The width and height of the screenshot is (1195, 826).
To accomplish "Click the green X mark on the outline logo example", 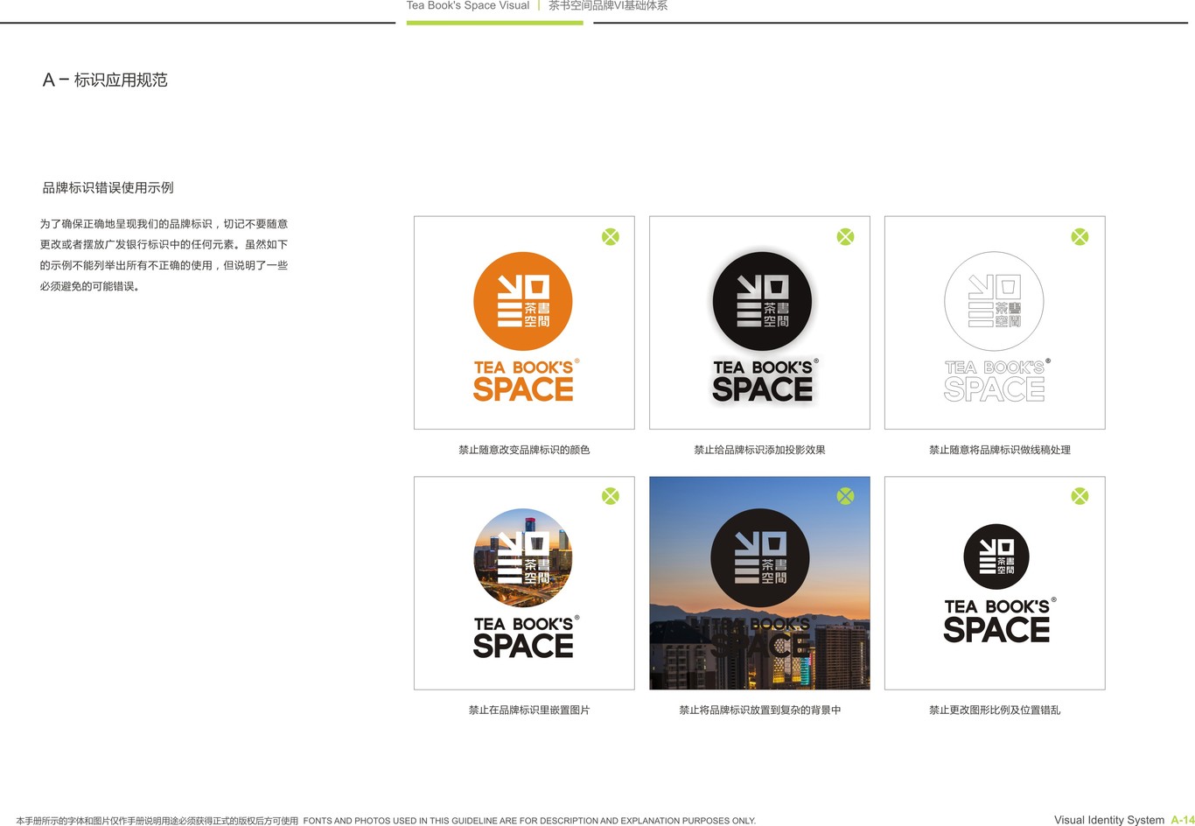I will point(1080,236).
